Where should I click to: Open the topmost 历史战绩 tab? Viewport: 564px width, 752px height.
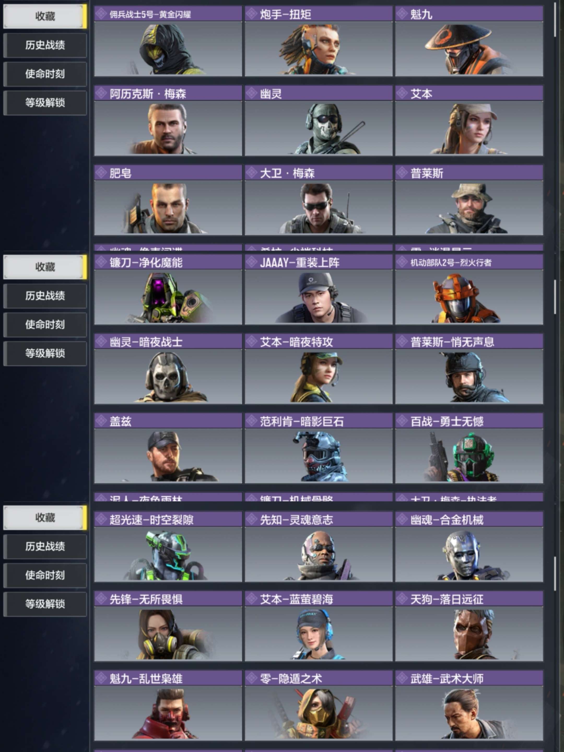(45, 45)
